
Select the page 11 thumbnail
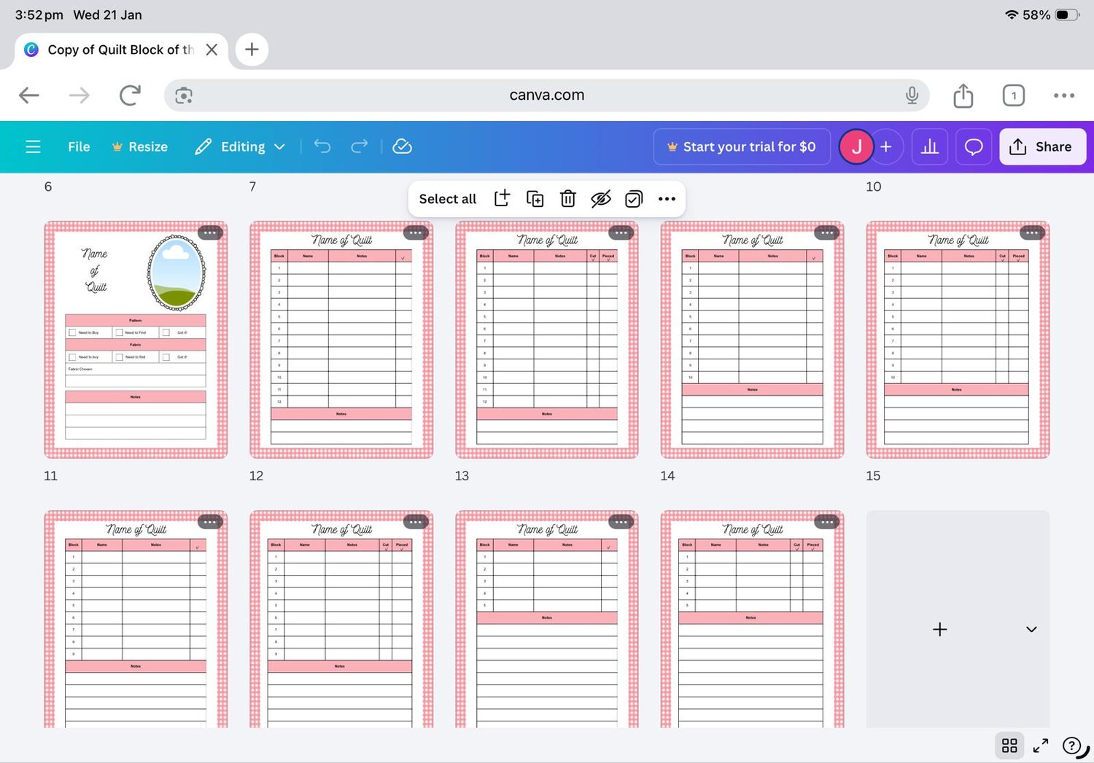136,619
